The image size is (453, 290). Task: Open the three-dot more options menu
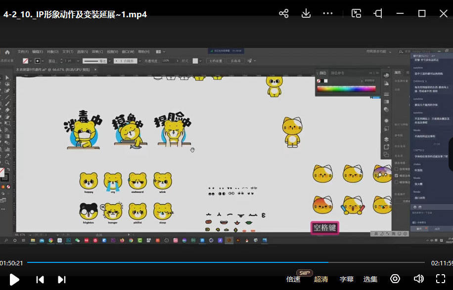[x=328, y=13]
